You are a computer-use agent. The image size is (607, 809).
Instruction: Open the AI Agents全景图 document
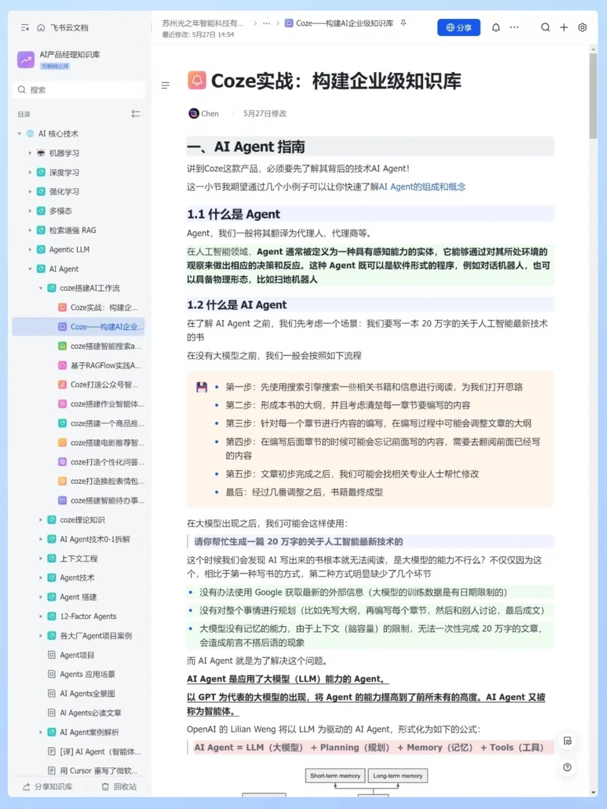tap(87, 694)
